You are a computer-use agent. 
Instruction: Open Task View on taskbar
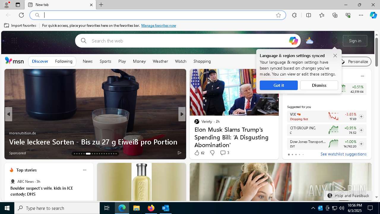click(x=107, y=208)
